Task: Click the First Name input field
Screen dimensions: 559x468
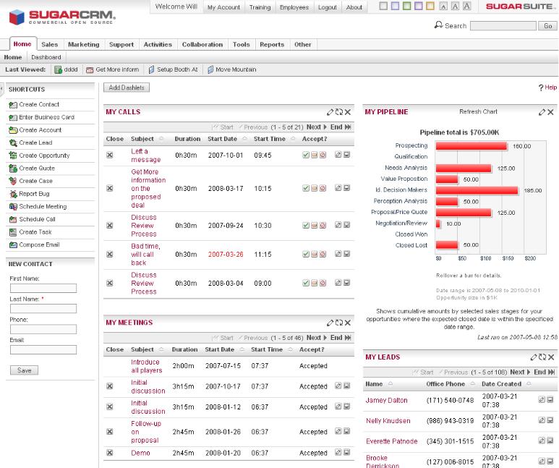Action: click(43, 288)
